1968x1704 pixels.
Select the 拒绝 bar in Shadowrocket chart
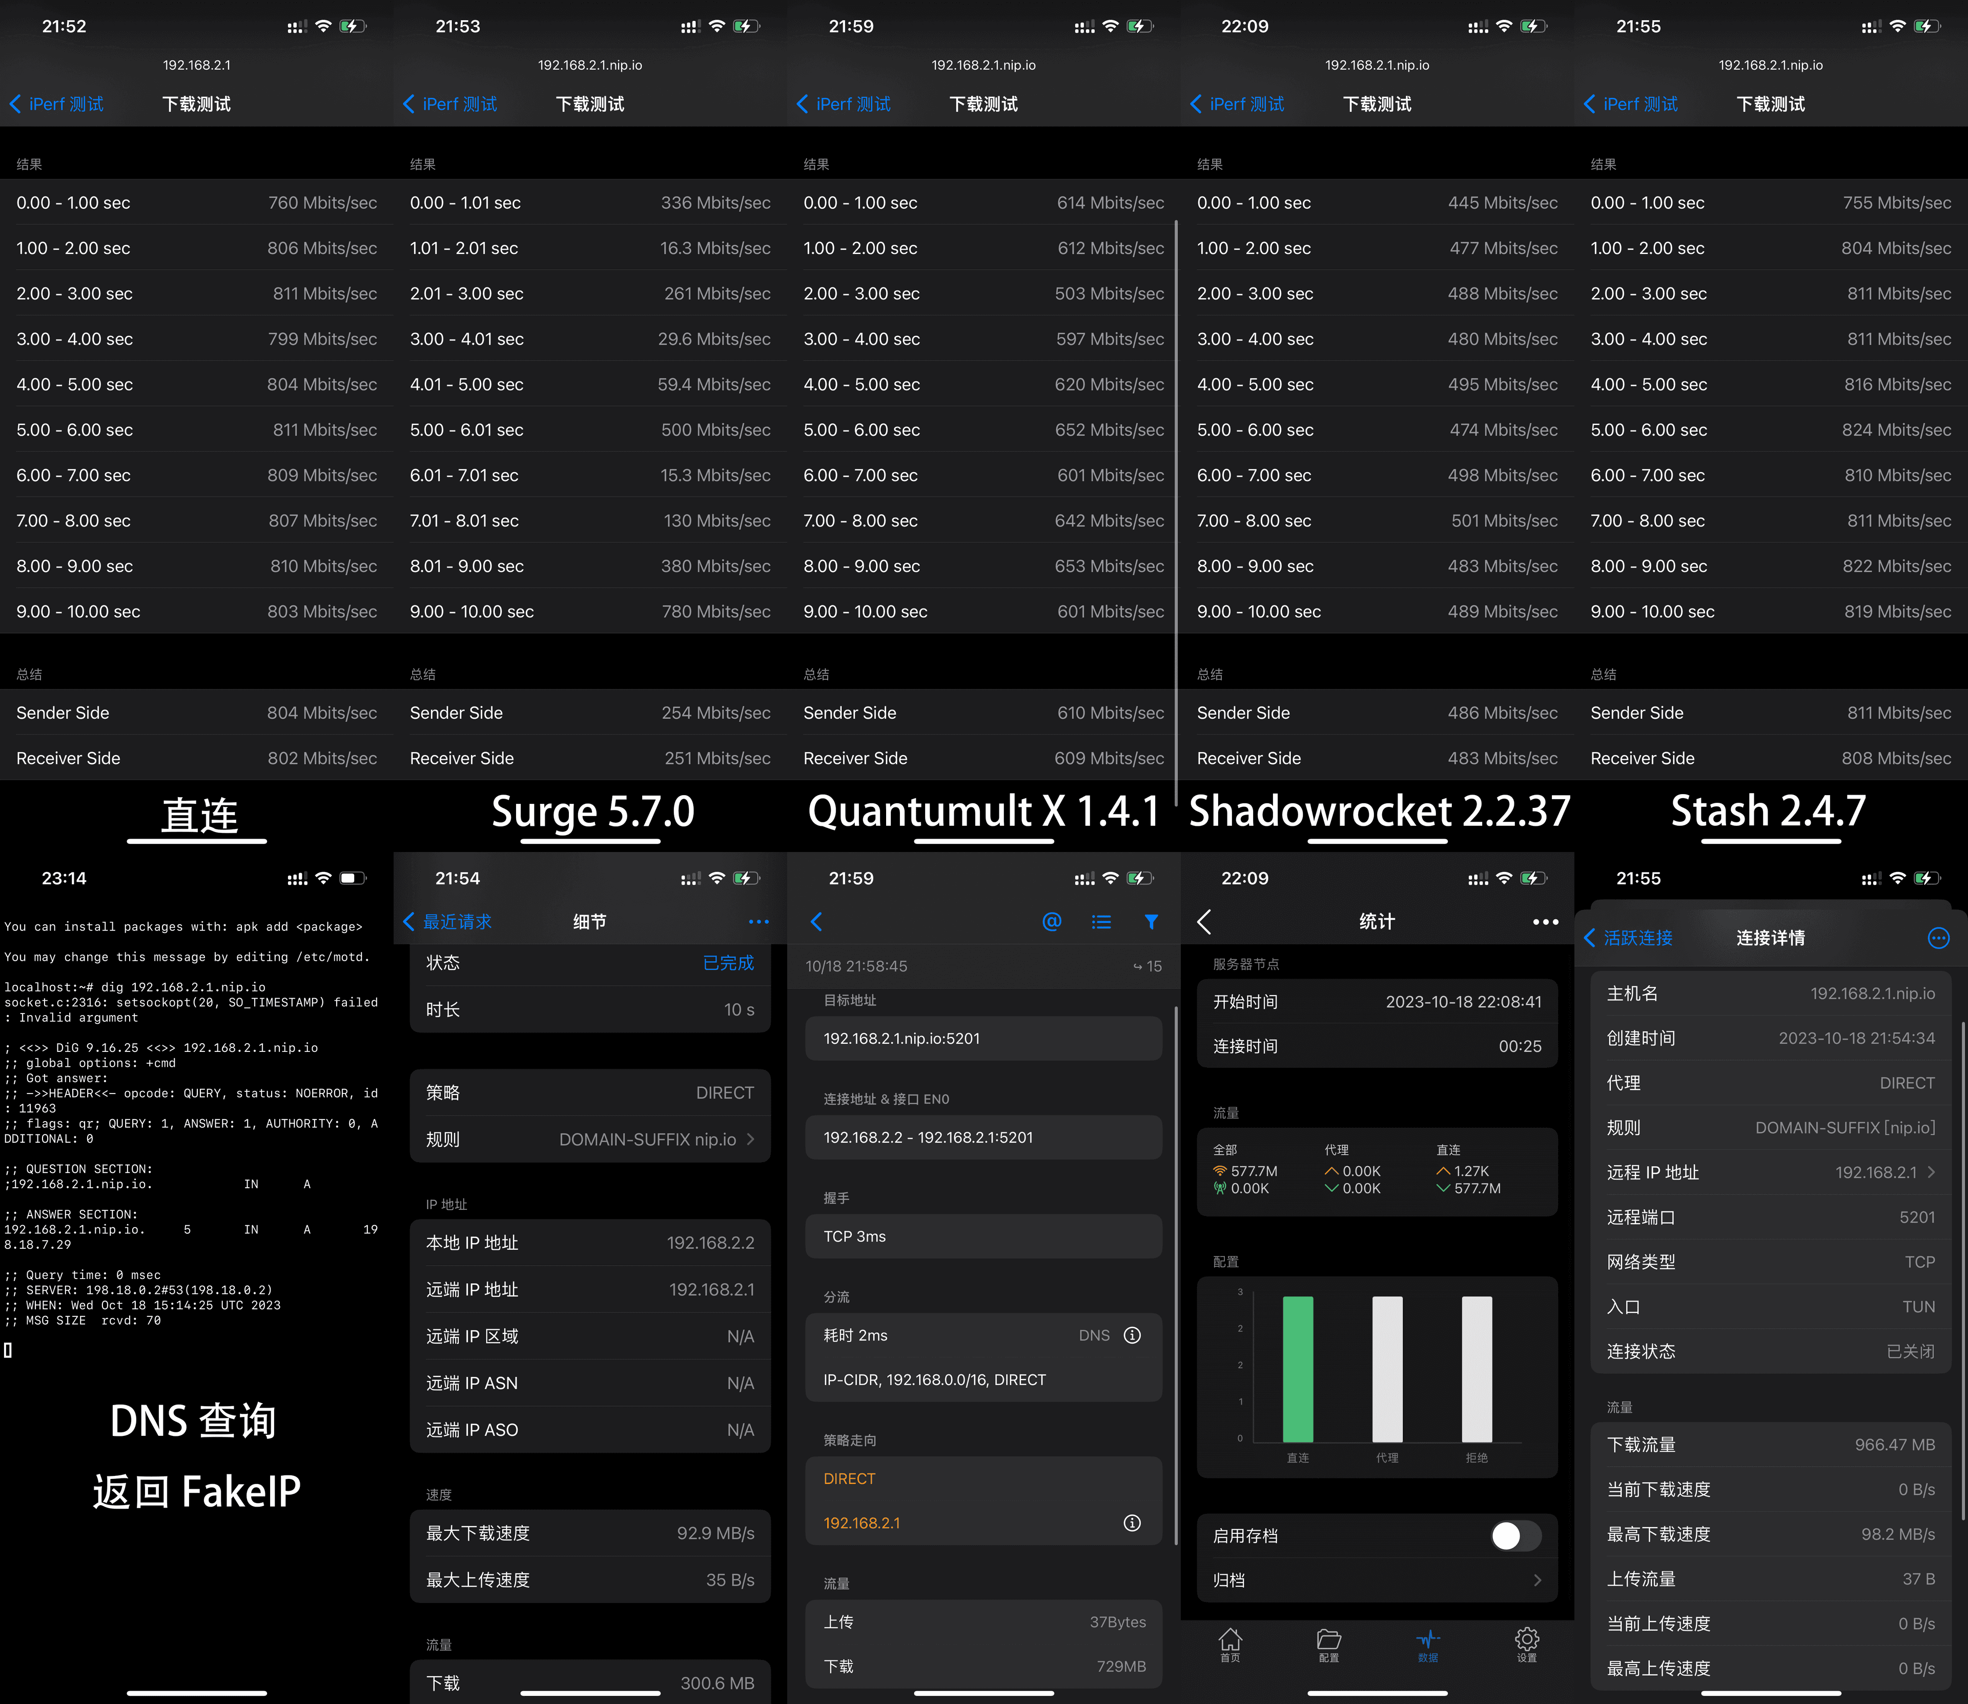1477,1369
